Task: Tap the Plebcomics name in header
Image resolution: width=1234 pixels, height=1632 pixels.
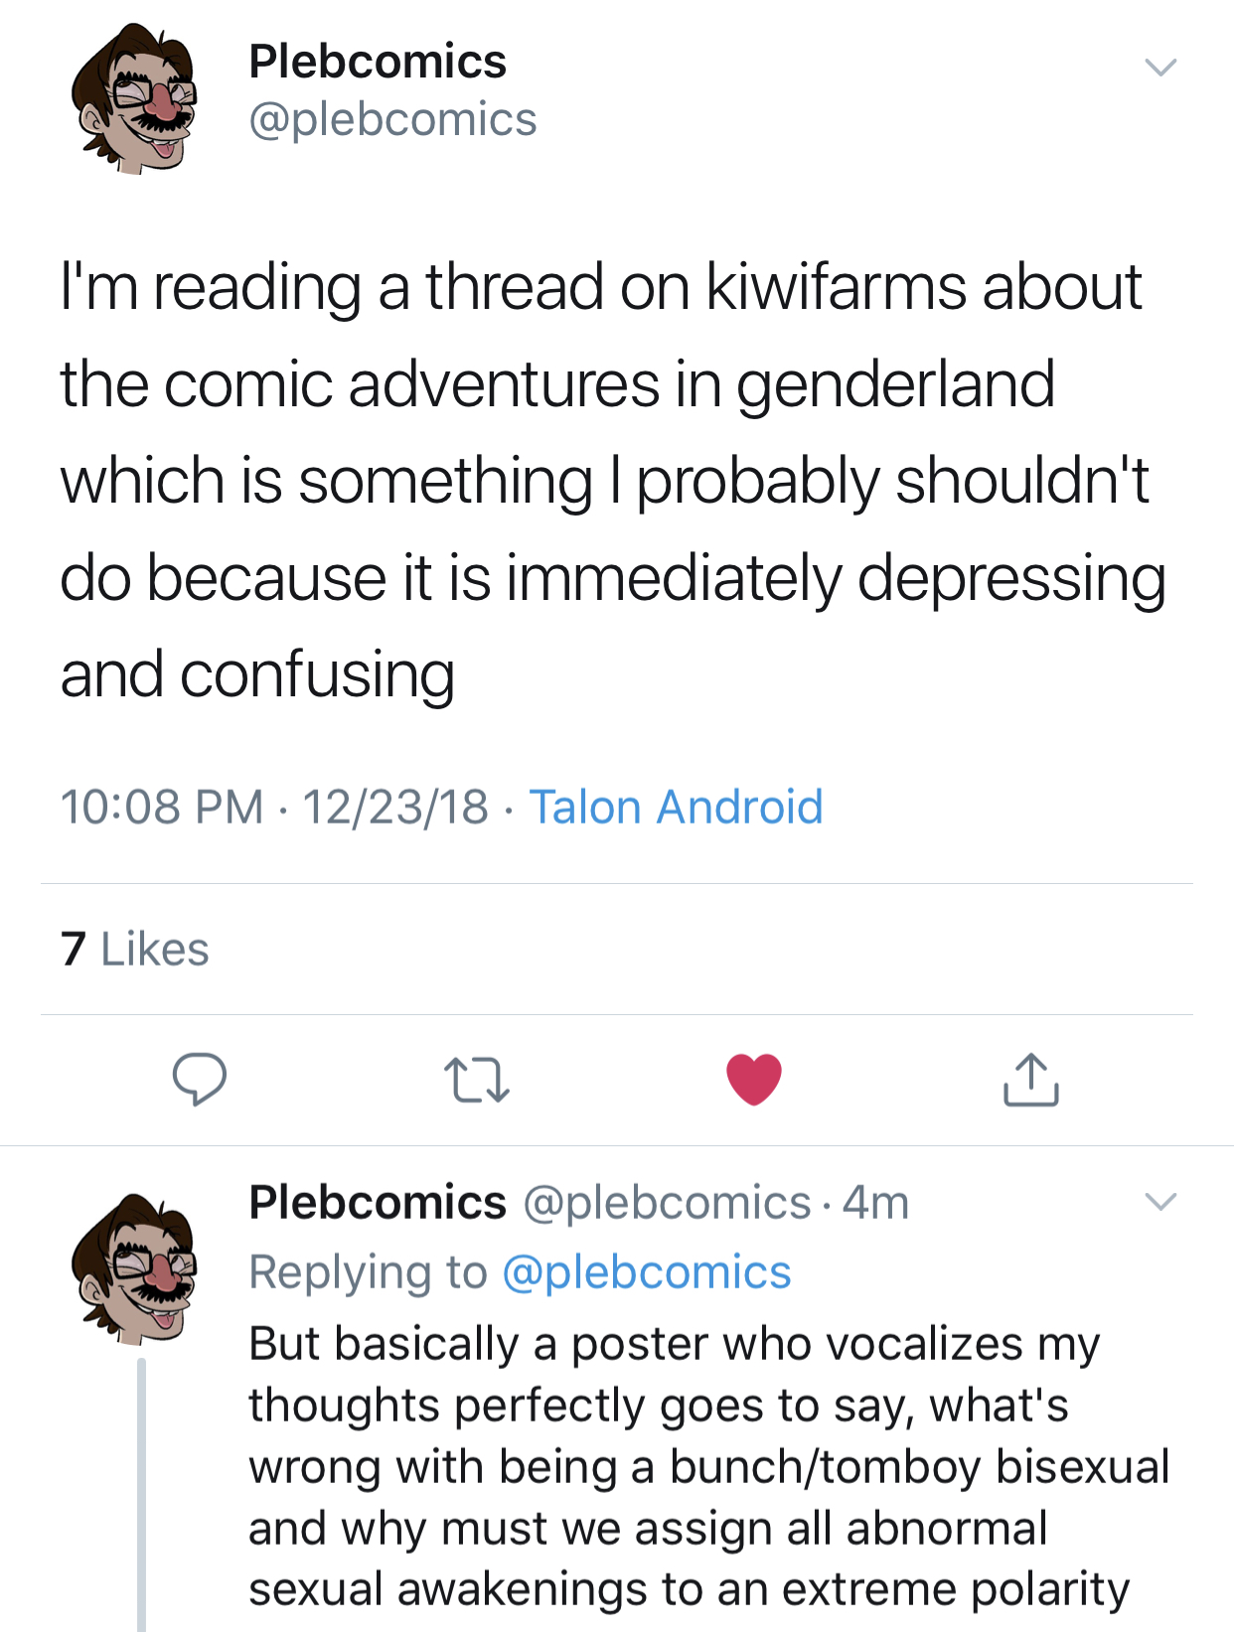Action: pyautogui.click(x=378, y=62)
